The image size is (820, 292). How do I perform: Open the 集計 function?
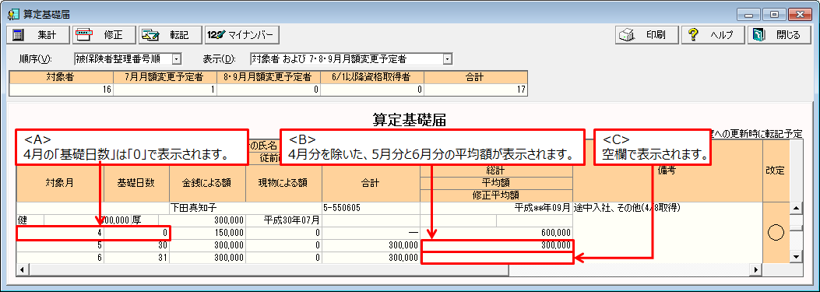[39, 36]
